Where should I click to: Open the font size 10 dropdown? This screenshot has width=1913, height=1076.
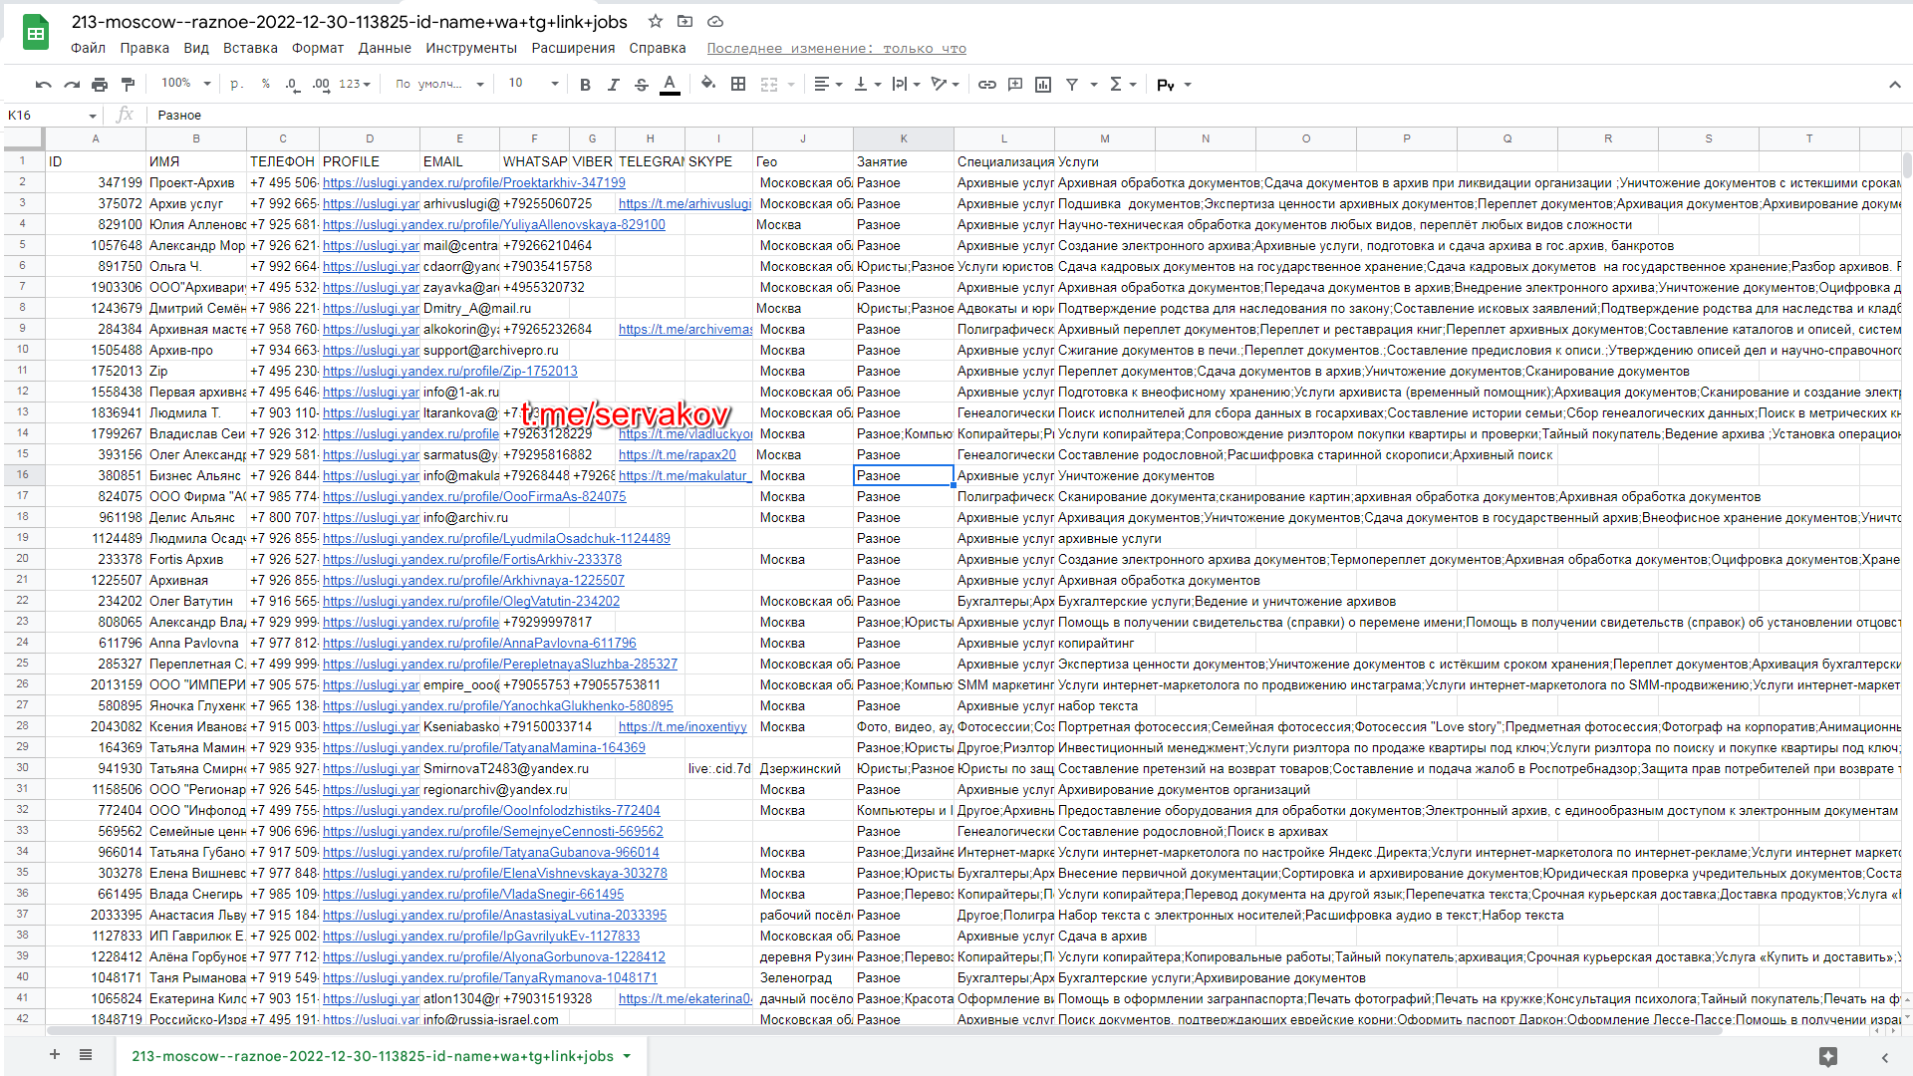pos(533,84)
